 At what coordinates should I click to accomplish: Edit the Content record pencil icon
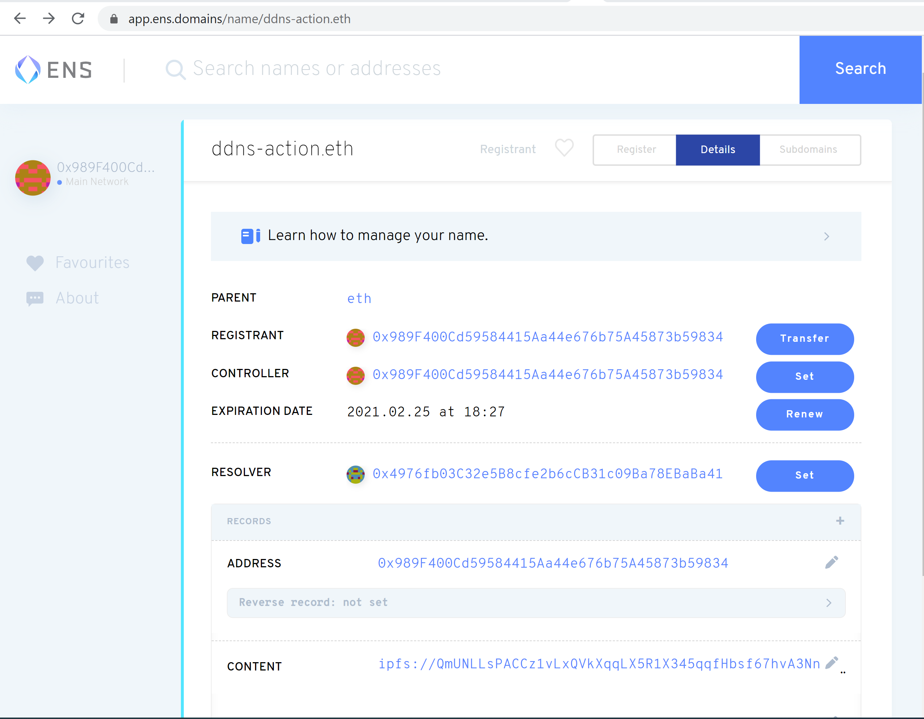pos(831,663)
